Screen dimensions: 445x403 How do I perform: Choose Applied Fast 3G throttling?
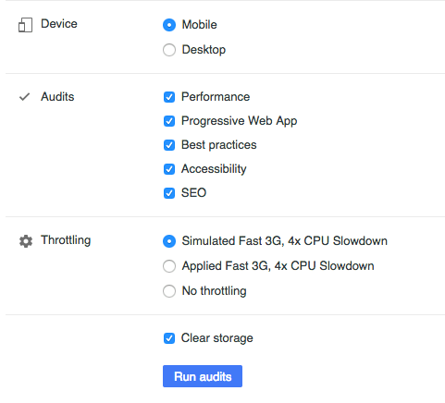click(169, 266)
